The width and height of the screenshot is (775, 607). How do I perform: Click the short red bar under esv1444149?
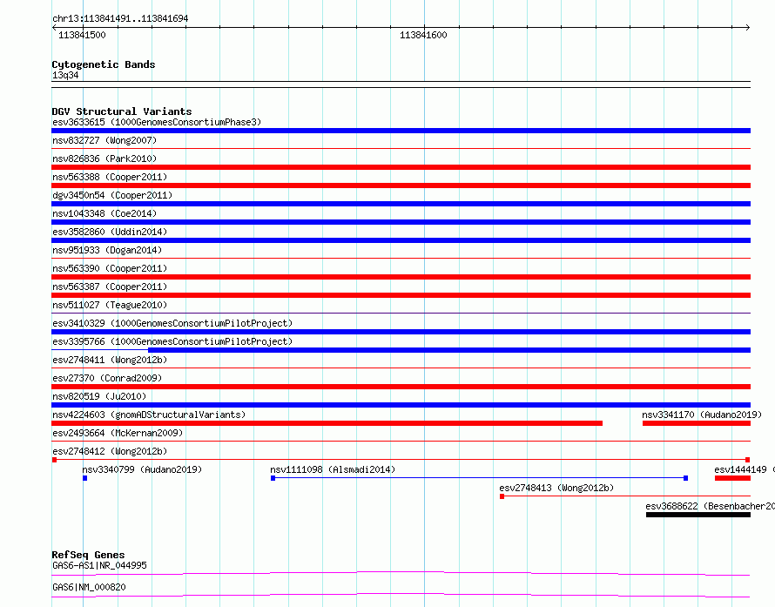point(732,478)
